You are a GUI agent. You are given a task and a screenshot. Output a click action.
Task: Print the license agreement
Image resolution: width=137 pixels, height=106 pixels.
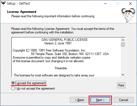tap(121, 85)
